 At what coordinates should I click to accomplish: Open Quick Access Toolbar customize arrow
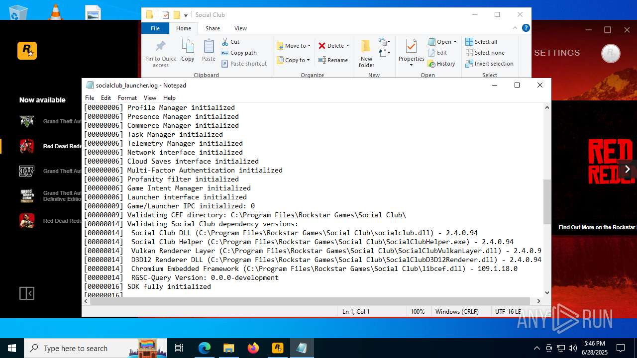click(186, 15)
